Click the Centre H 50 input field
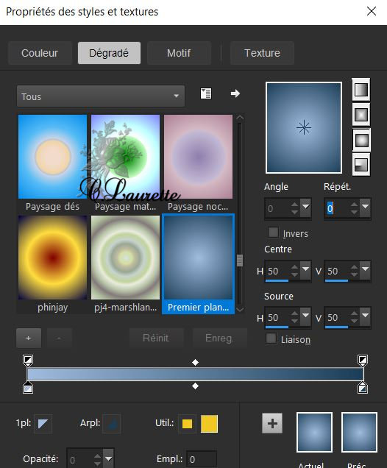387x468 pixels. coord(277,271)
